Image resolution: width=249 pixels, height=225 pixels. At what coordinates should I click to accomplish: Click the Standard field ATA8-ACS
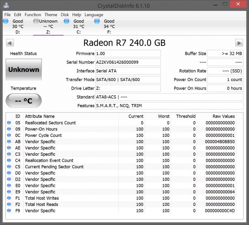pyautogui.click(x=169, y=97)
